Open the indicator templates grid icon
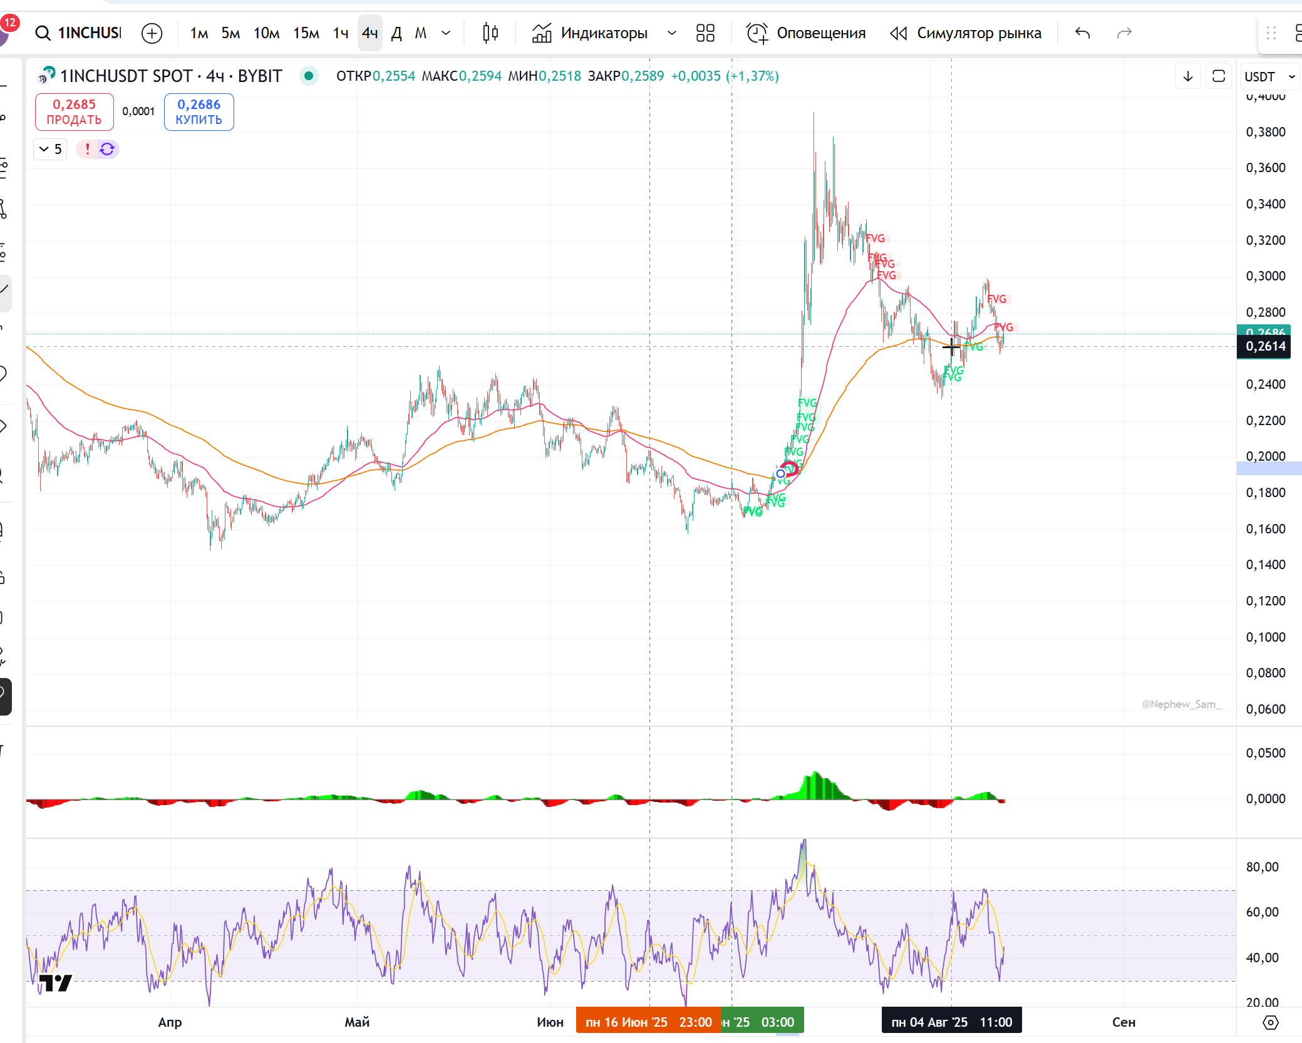This screenshot has width=1302, height=1043. tap(705, 33)
